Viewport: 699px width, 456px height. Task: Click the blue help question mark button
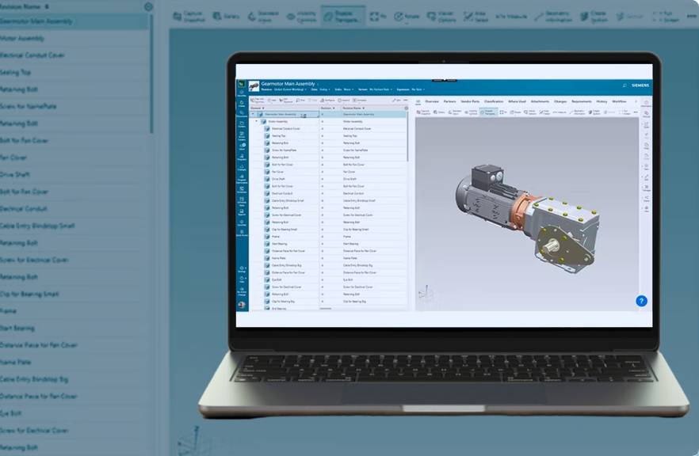[x=641, y=301]
